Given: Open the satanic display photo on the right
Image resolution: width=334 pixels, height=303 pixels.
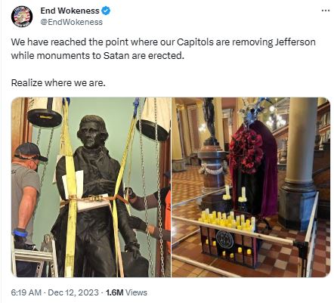Looking at the screenshot, I should [x=251, y=187].
